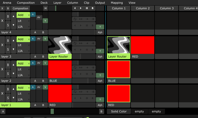The width and height of the screenshot is (198, 118).
Task: Click the composition play forward button
Action: point(81,8)
